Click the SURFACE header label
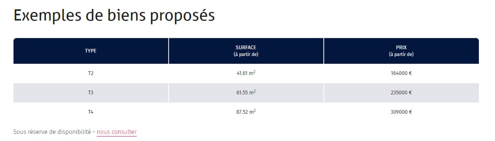This screenshot has height=141, width=495. coord(246,48)
